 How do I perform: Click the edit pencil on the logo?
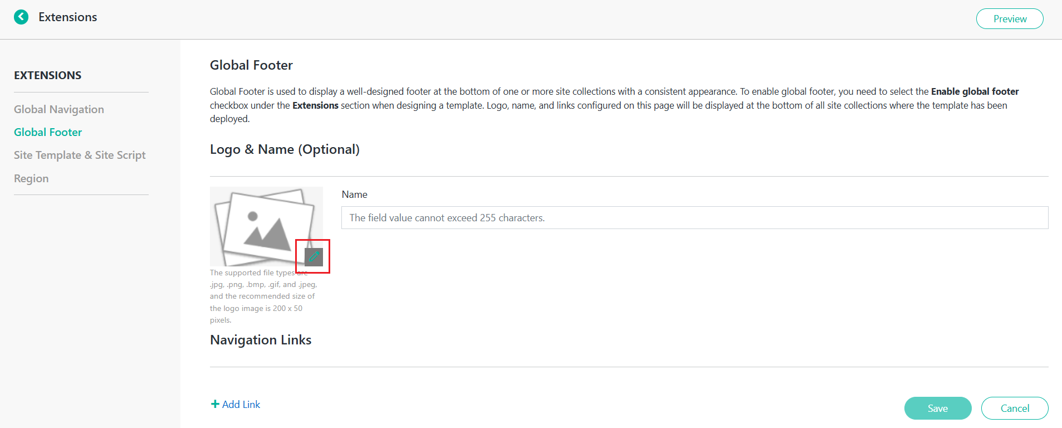(313, 256)
